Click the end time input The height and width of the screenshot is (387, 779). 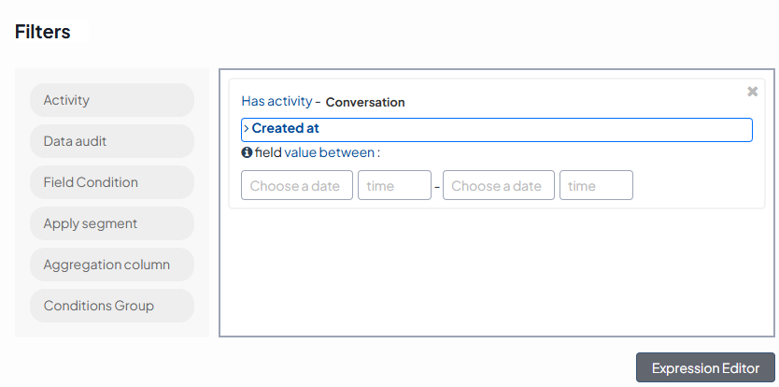tap(595, 185)
